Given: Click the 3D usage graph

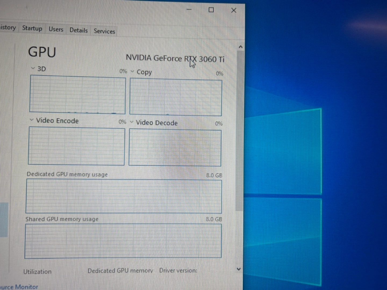Looking at the screenshot, I should [77, 94].
